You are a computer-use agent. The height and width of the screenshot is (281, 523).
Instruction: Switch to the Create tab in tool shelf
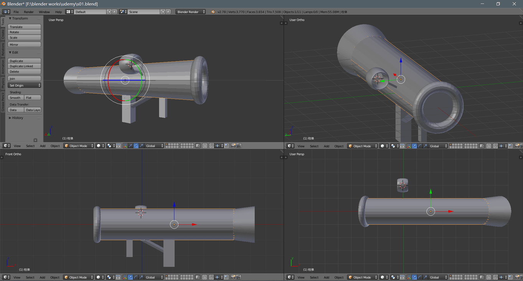3,34
